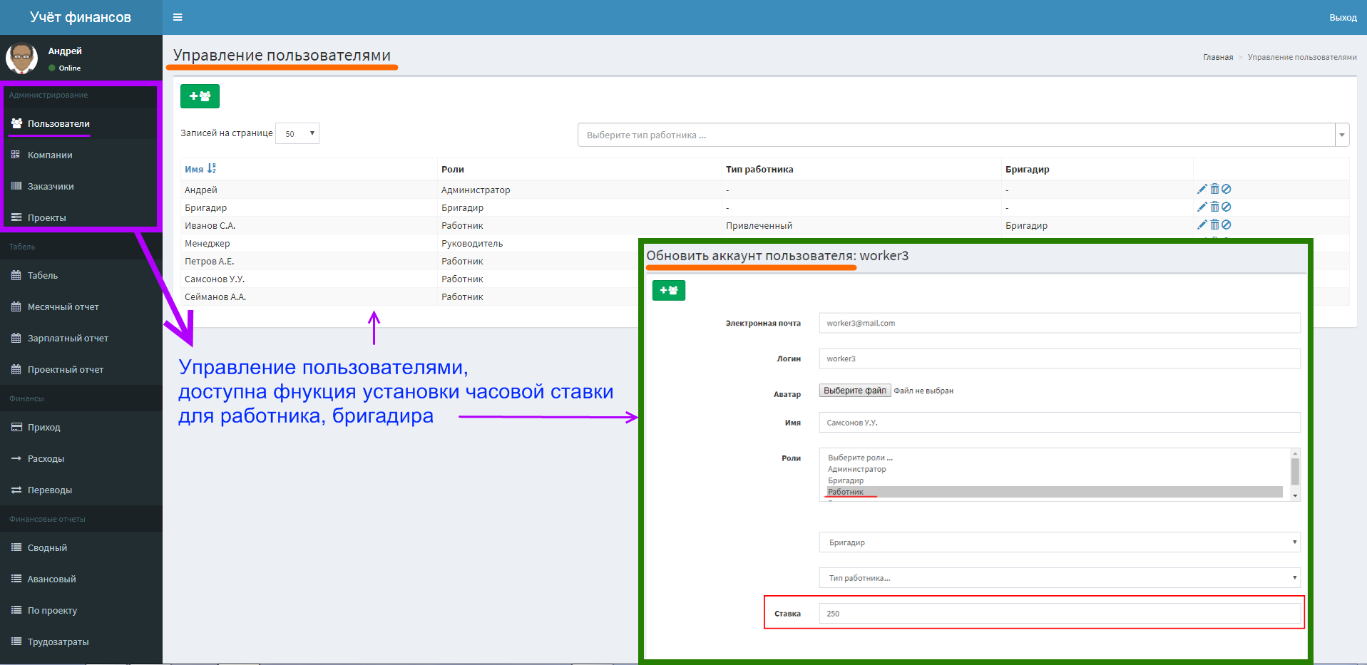Click the Выход logout link
Viewport: 1367px width, 665px height.
1343,17
